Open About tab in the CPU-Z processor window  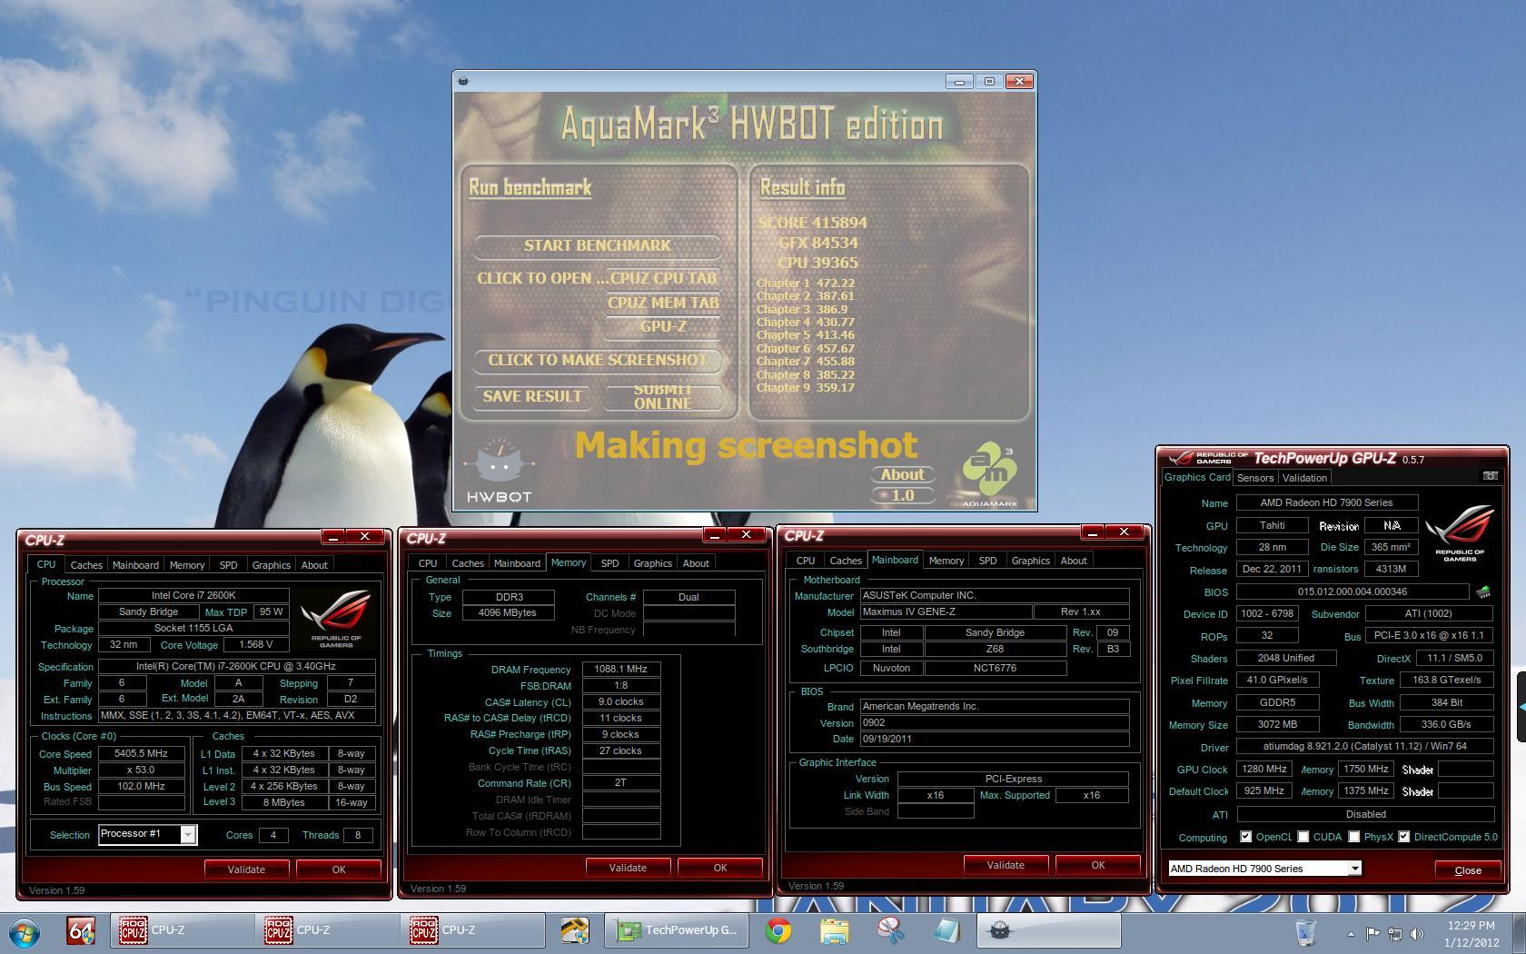click(x=314, y=565)
